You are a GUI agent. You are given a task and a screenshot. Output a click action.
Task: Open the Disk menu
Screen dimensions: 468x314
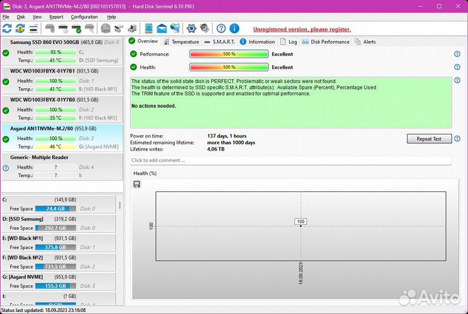point(21,17)
